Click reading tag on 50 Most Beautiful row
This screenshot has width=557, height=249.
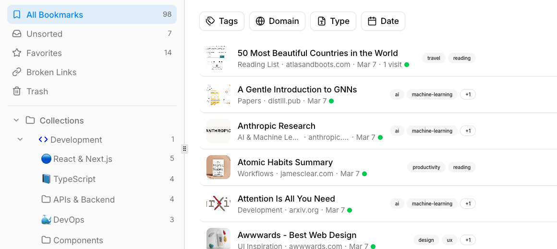pos(462,58)
